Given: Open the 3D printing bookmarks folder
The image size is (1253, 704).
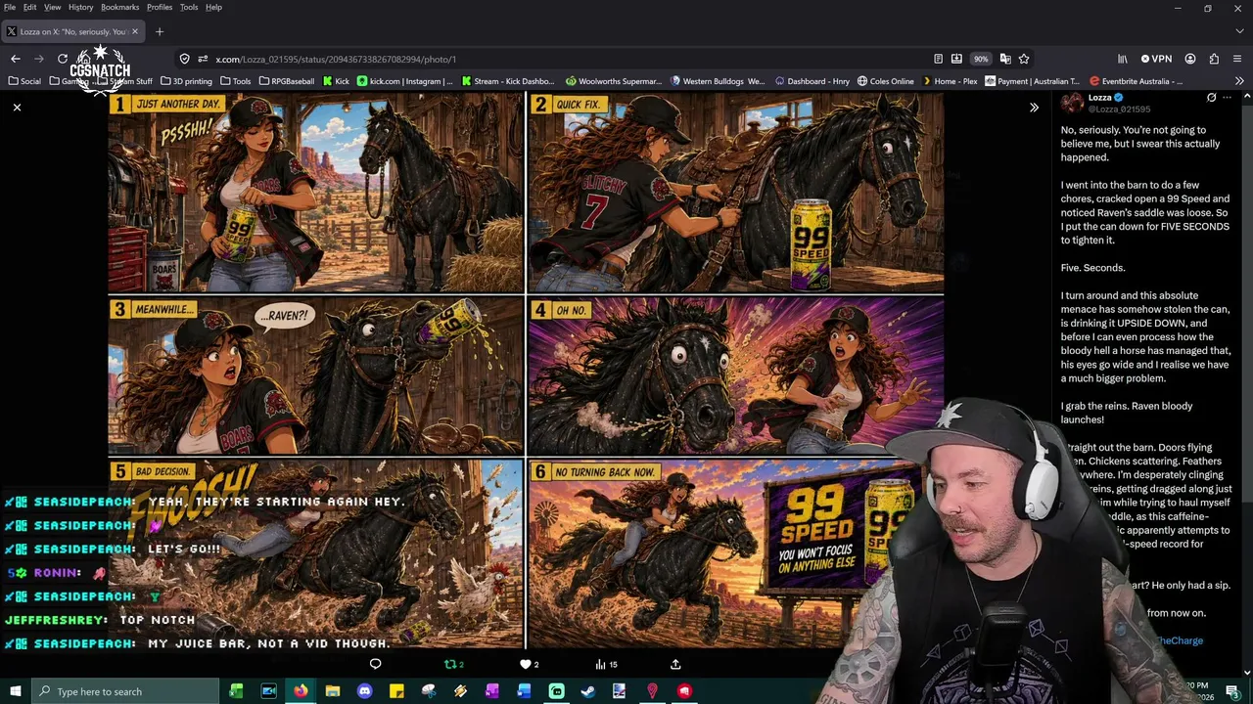Looking at the screenshot, I should point(186,81).
